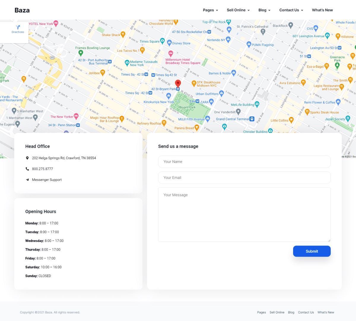
Task: Open What's New in the top navigation
Action: (x=322, y=10)
